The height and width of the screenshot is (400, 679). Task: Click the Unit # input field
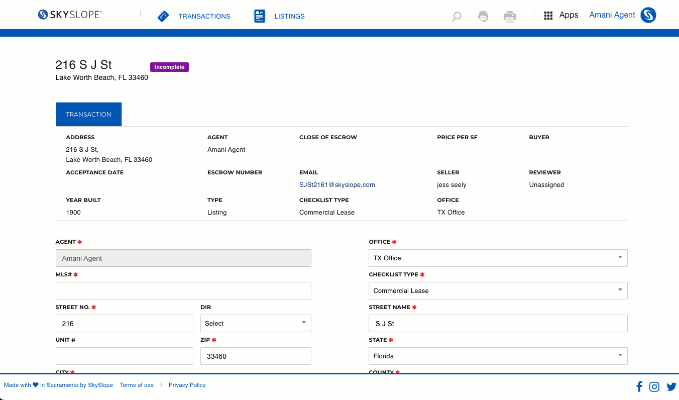[x=125, y=356]
